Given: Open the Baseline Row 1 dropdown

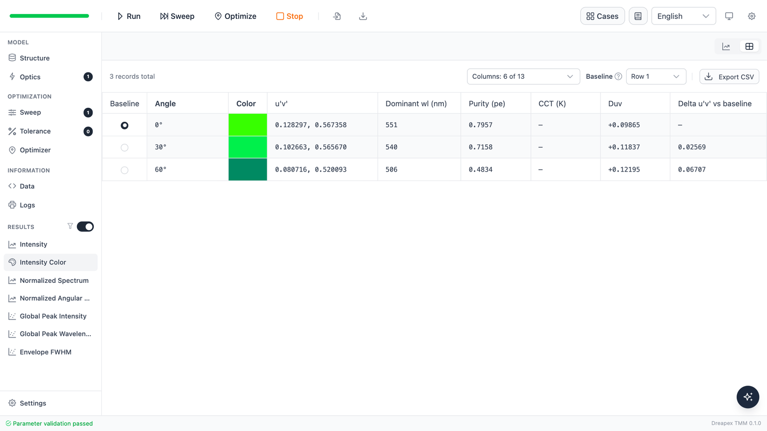Looking at the screenshot, I should click(656, 76).
